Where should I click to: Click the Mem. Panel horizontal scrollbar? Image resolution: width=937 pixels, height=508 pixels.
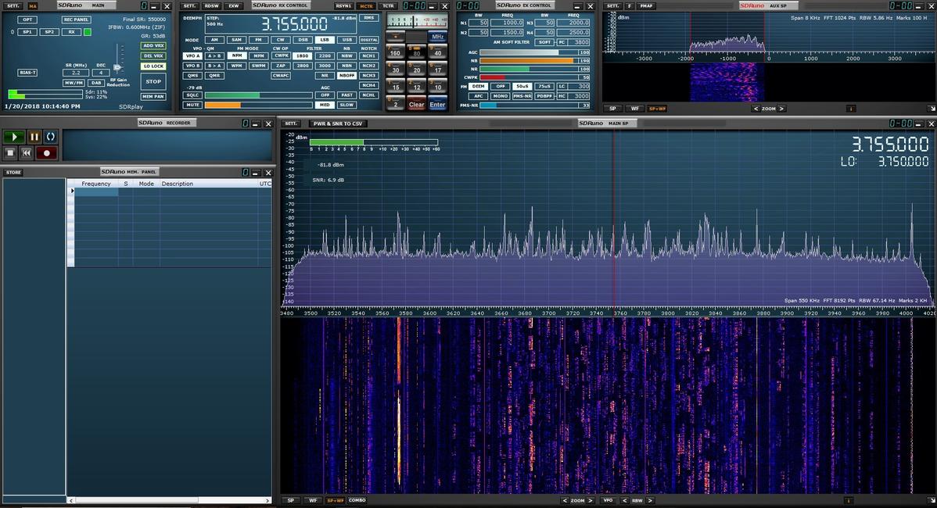pyautogui.click(x=168, y=500)
